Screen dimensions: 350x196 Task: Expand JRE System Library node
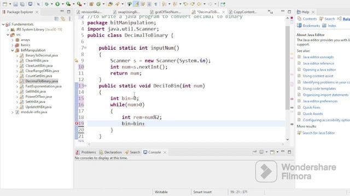[x=8, y=29]
